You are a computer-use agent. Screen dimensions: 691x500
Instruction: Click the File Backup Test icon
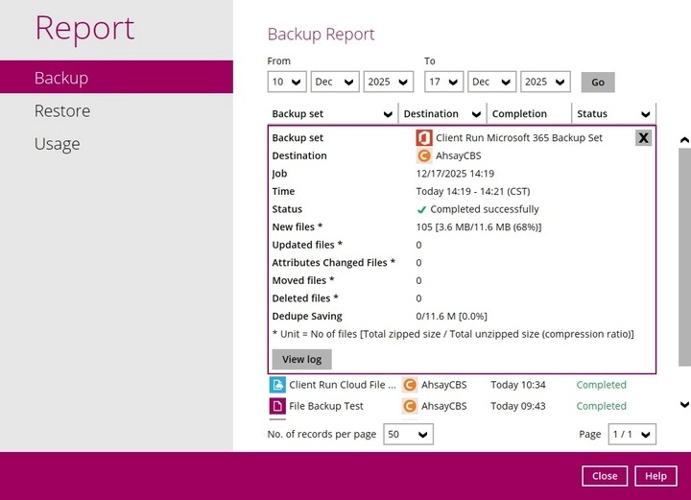(277, 406)
